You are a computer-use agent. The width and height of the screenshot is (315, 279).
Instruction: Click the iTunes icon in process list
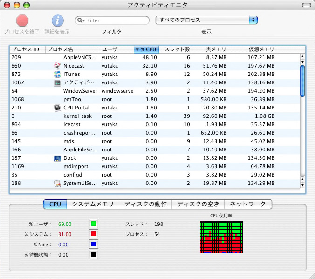[x=57, y=75]
